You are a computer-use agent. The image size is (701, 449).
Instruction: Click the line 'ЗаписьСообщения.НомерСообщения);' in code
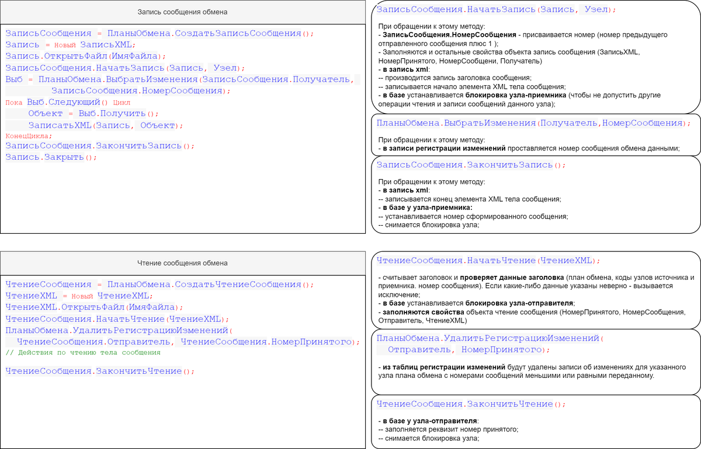[141, 91]
